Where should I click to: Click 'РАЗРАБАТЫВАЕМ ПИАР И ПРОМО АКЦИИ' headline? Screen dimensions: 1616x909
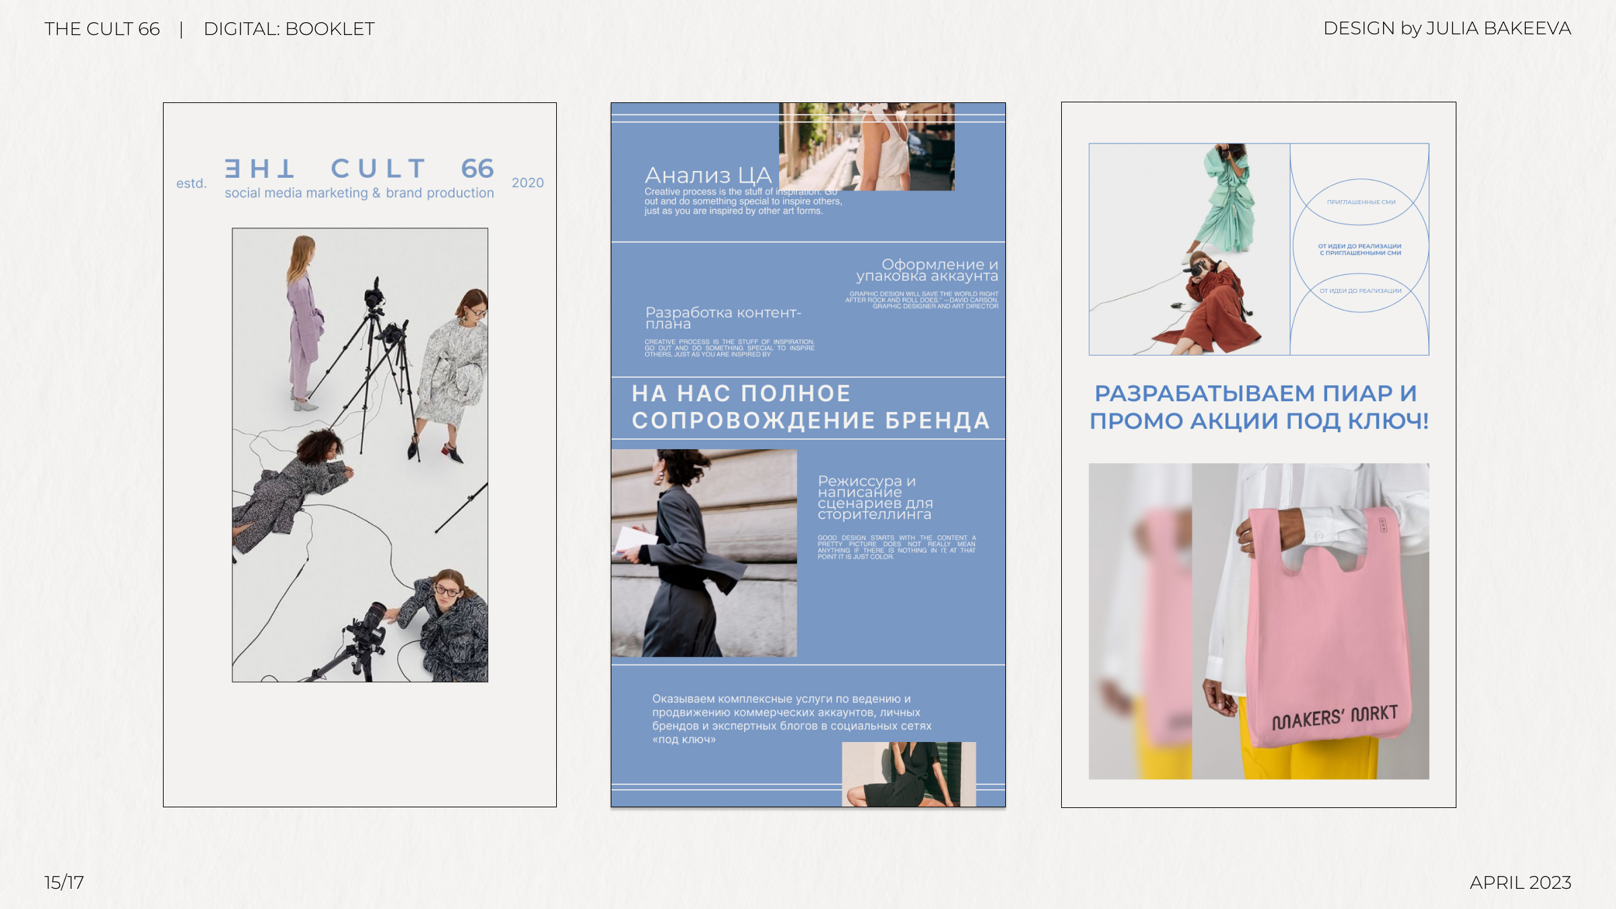click(1258, 407)
